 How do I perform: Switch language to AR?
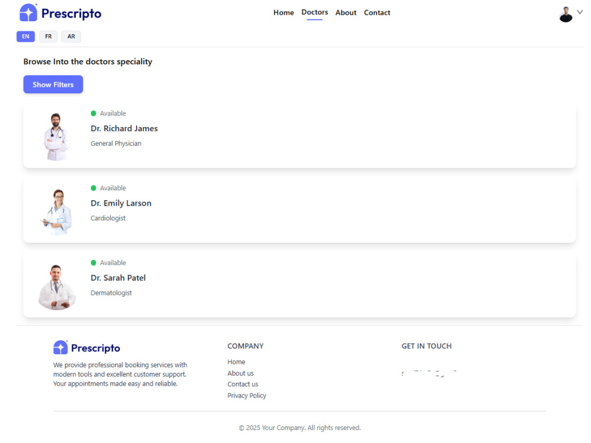[x=72, y=37]
